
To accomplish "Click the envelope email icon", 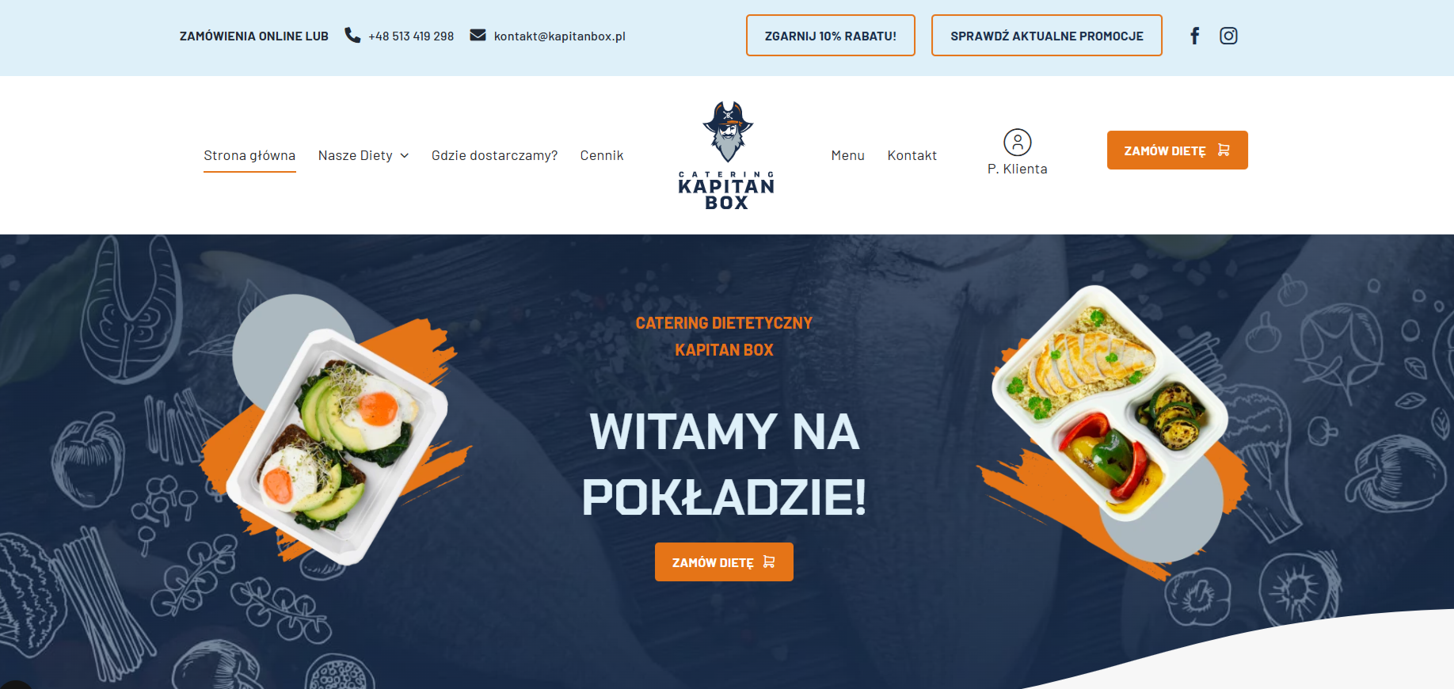I will (x=478, y=35).
